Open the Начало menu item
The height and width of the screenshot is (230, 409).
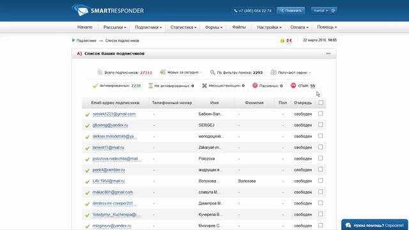click(85, 27)
